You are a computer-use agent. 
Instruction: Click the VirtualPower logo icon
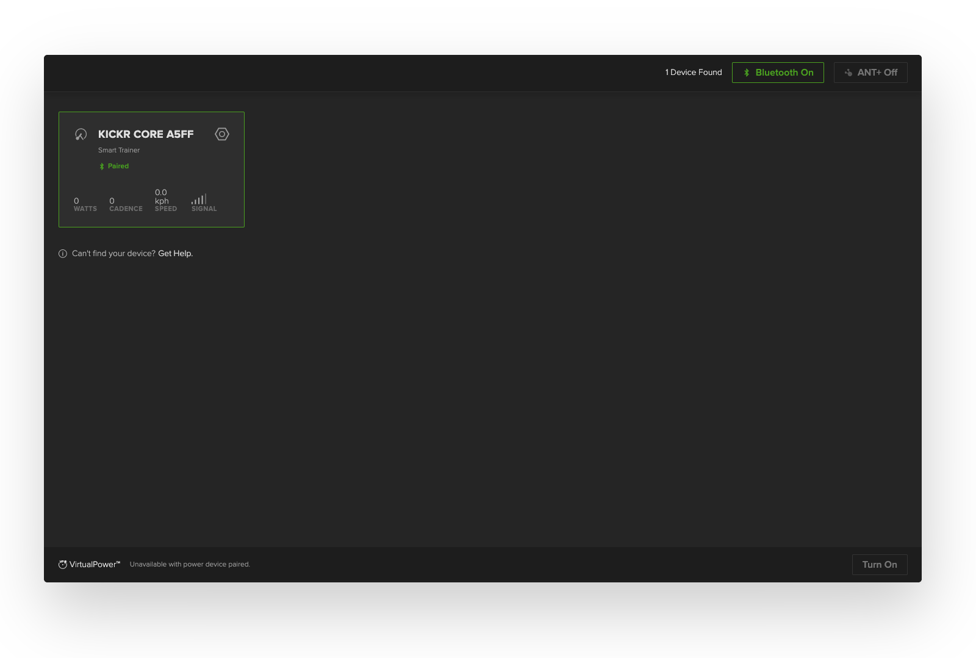[63, 565]
